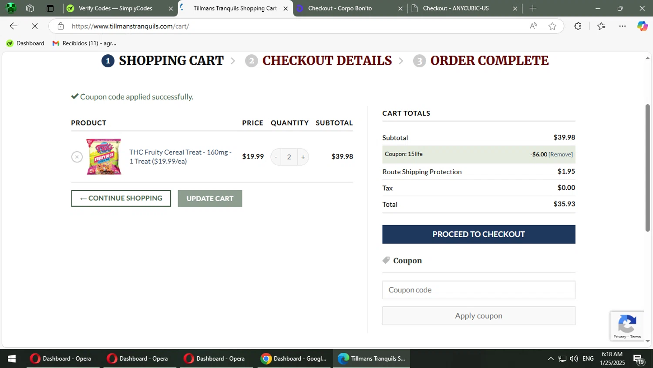Open tab actions menu icon
653x368 pixels.
(50, 8)
